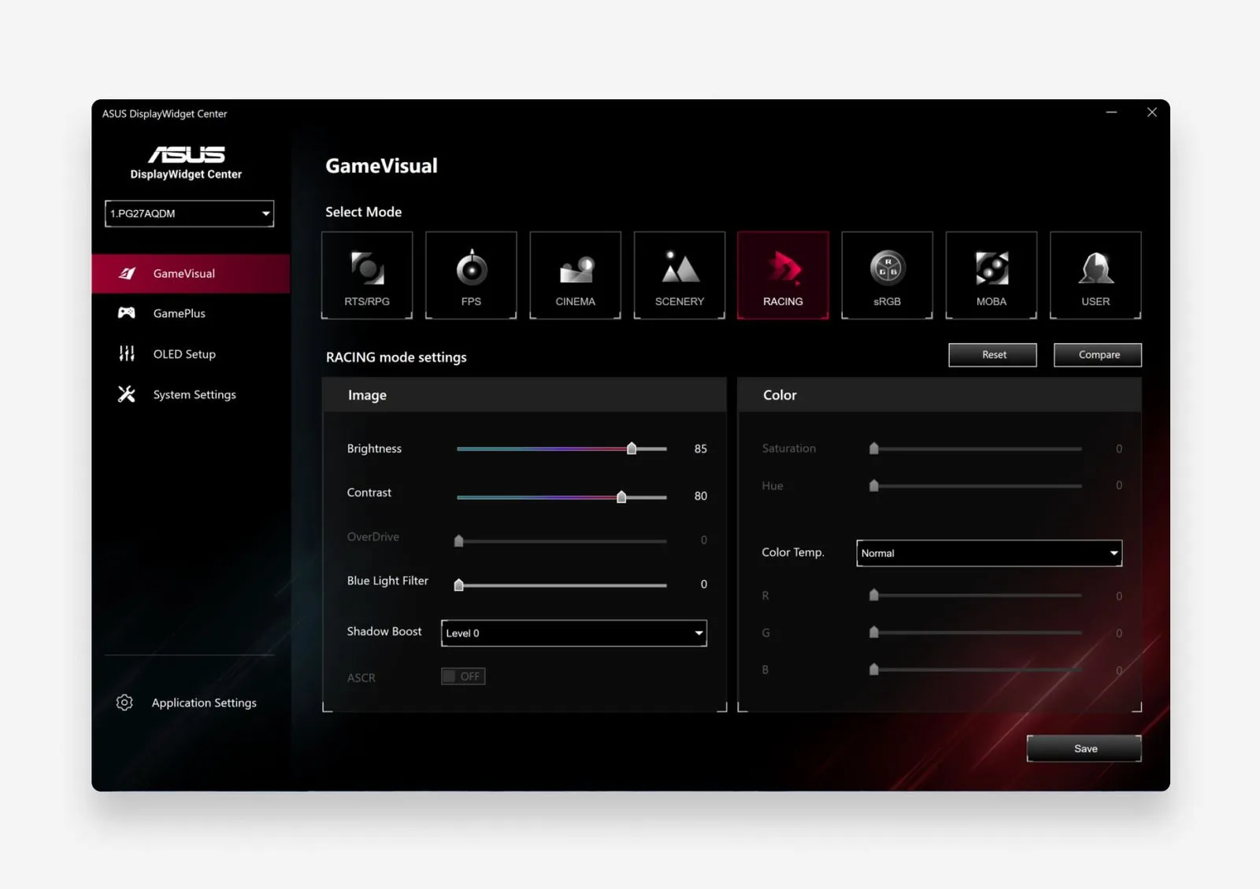Pick the MOBA mode icon

pyautogui.click(x=991, y=275)
